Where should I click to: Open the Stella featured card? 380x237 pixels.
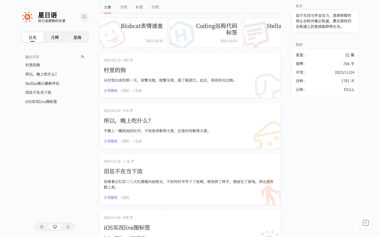262,33
